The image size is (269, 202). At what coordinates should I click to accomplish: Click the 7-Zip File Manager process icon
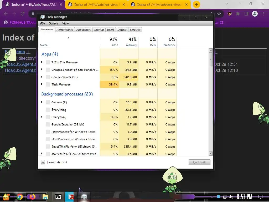[x=48, y=62]
